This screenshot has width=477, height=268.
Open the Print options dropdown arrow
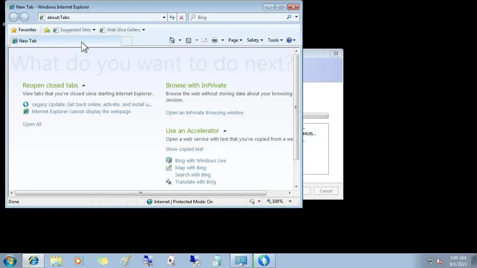222,40
